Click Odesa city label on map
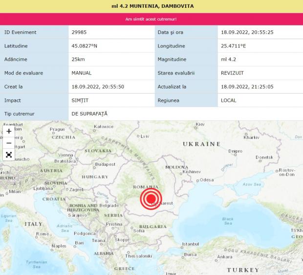The width and height of the screenshot is (303, 275). (x=207, y=180)
